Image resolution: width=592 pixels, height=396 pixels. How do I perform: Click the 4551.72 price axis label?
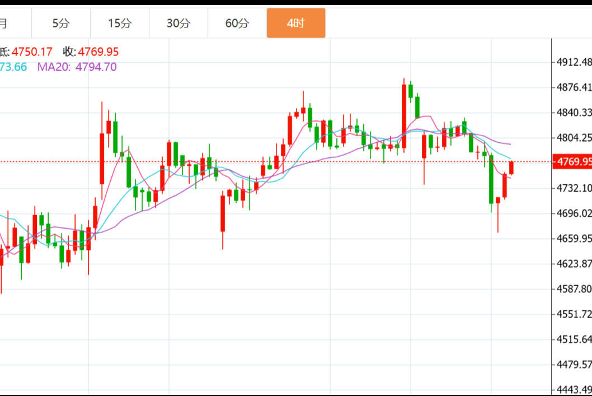click(574, 314)
